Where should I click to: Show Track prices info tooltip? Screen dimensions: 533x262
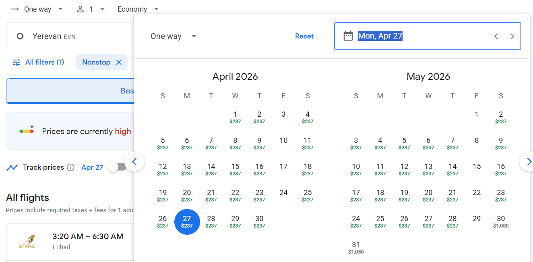(71, 167)
